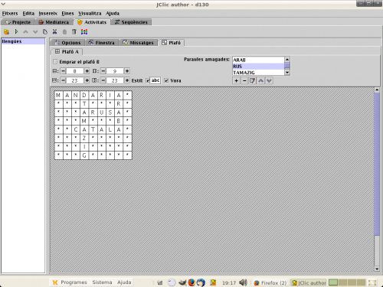The image size is (383, 287).
Task: Open the Programes menu in the taskbar
Action: point(70,282)
